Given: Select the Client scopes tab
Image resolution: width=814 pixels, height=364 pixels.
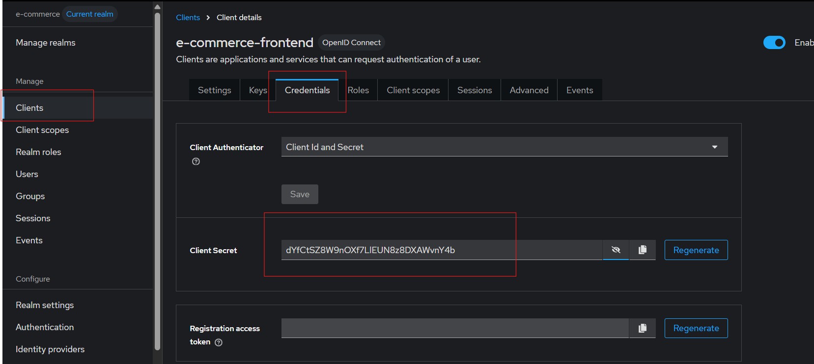Looking at the screenshot, I should tap(413, 90).
